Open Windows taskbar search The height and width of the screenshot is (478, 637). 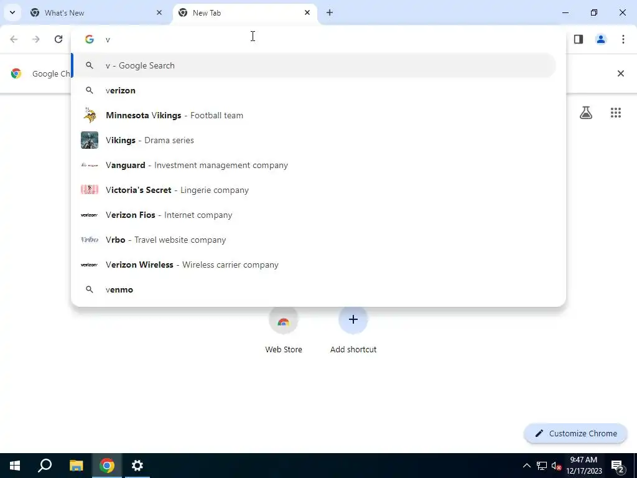[45, 466]
